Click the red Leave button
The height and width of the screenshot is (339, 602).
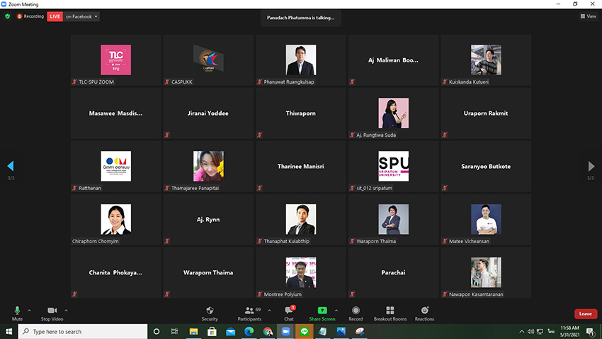(585, 313)
